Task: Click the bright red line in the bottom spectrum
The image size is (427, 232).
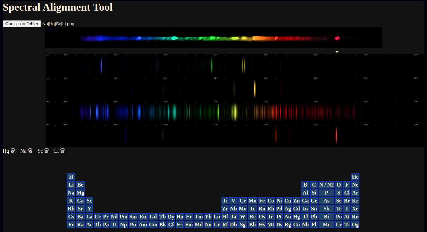Action: click(336, 135)
